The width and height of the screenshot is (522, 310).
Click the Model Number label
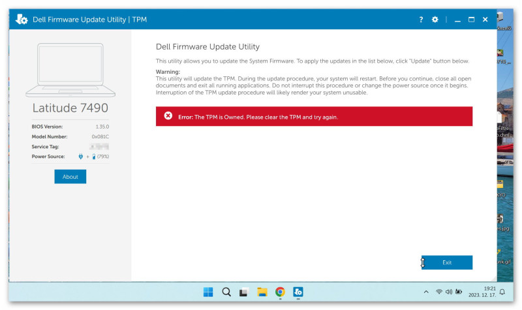pos(50,136)
